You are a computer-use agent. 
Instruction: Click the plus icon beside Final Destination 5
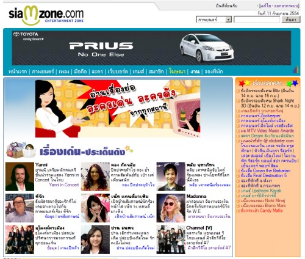[x=238, y=176]
